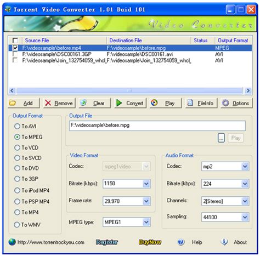Open the torrentrockyou.com website link
This screenshot has height=256, width=260.
[51, 242]
